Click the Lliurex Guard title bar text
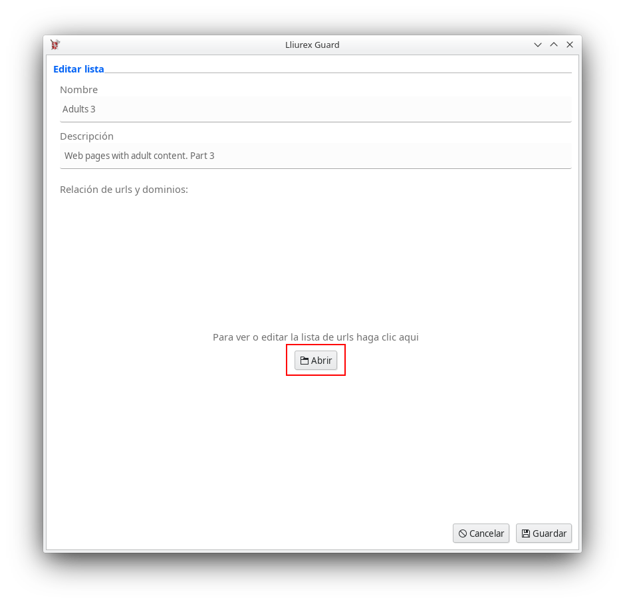Viewport: 625px width, 604px height. (312, 45)
